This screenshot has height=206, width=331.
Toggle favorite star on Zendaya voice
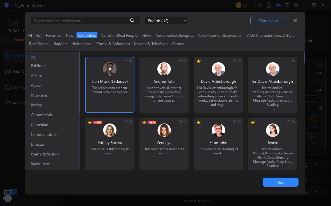click(x=185, y=122)
